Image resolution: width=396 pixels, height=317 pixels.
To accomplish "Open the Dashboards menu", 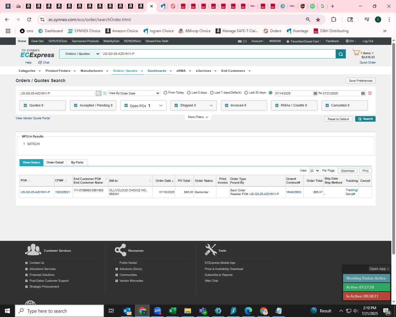I will click(159, 71).
